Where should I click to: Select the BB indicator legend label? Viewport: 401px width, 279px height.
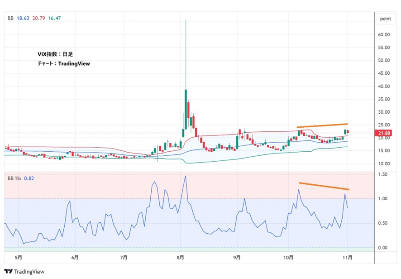[x=10, y=18]
